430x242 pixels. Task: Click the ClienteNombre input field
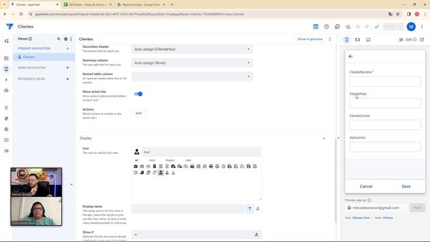pos(385,81)
